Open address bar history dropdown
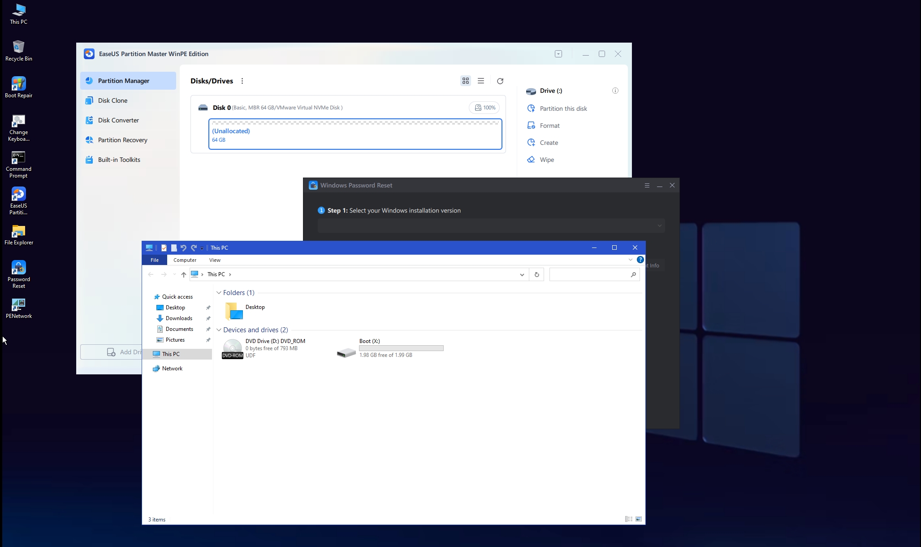This screenshot has height=547, width=921. point(522,274)
